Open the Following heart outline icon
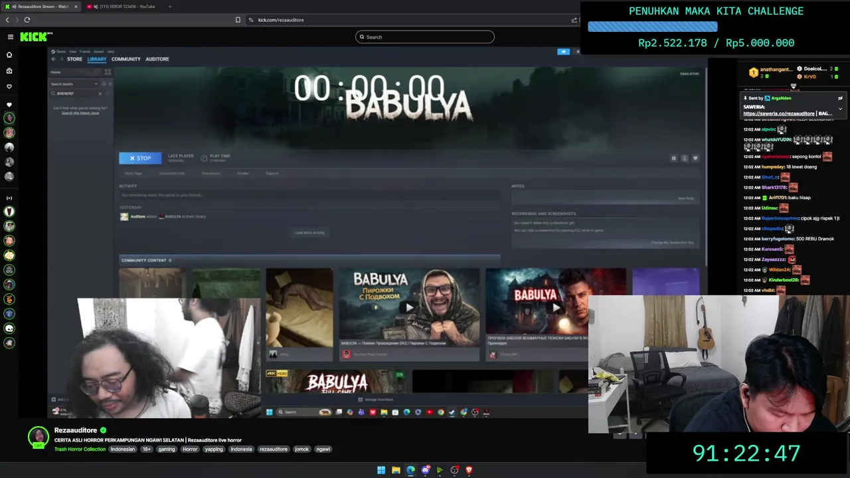Screen dimensions: 850x478 [x=9, y=86]
